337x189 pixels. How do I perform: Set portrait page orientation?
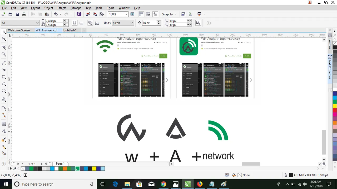click(75, 23)
